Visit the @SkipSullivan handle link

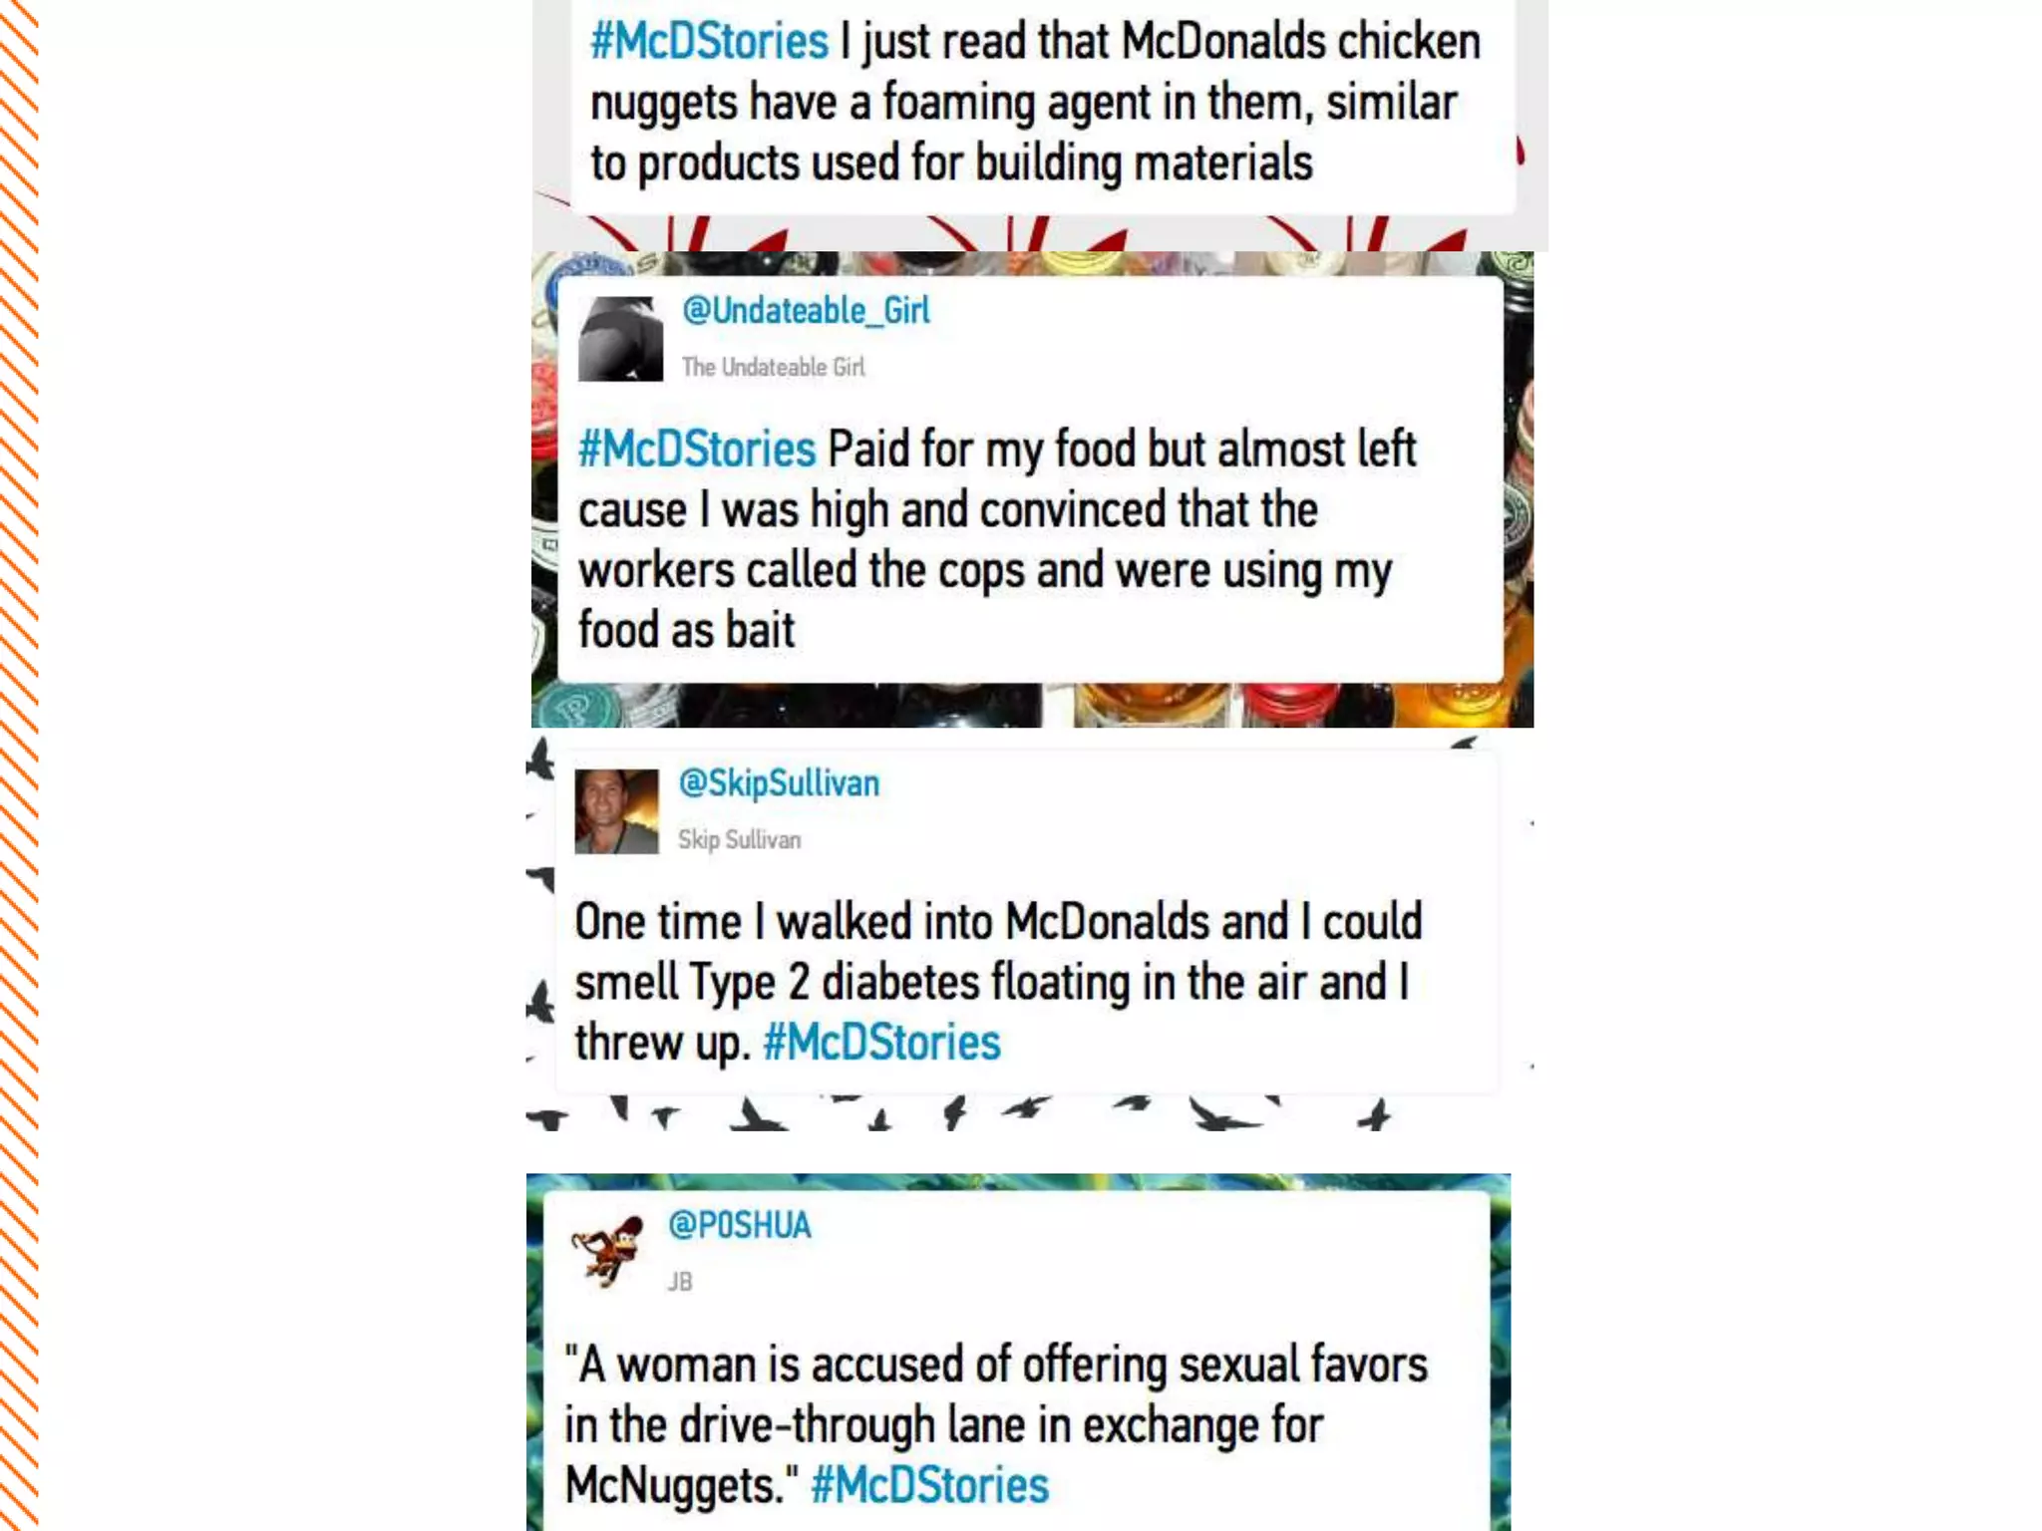(779, 783)
